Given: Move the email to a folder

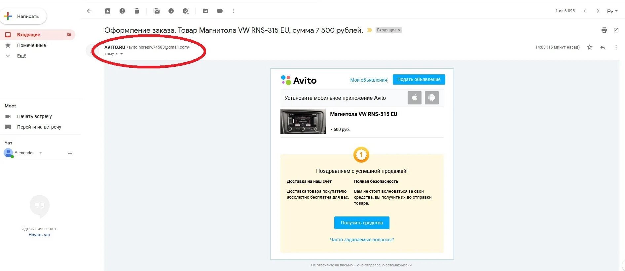Looking at the screenshot, I should 205,11.
